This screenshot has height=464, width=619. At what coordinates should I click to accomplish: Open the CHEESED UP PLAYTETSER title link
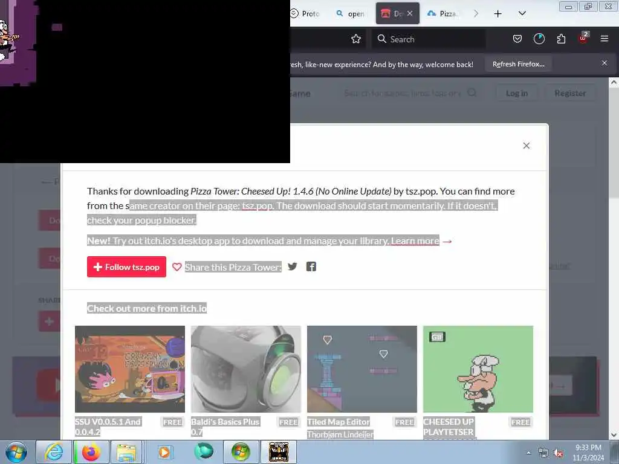(449, 427)
